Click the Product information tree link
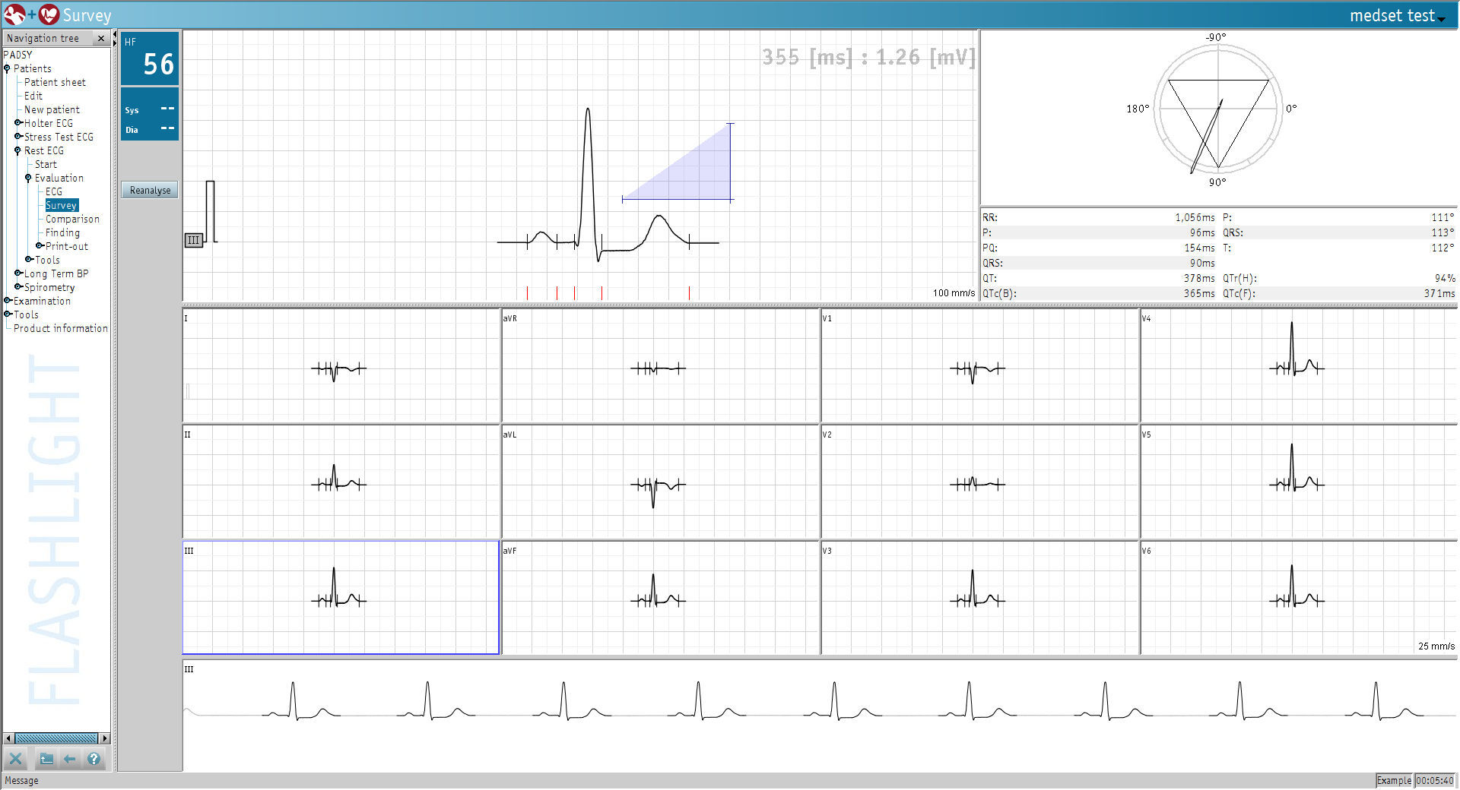Screen dimensions: 1460x790 tap(61, 328)
